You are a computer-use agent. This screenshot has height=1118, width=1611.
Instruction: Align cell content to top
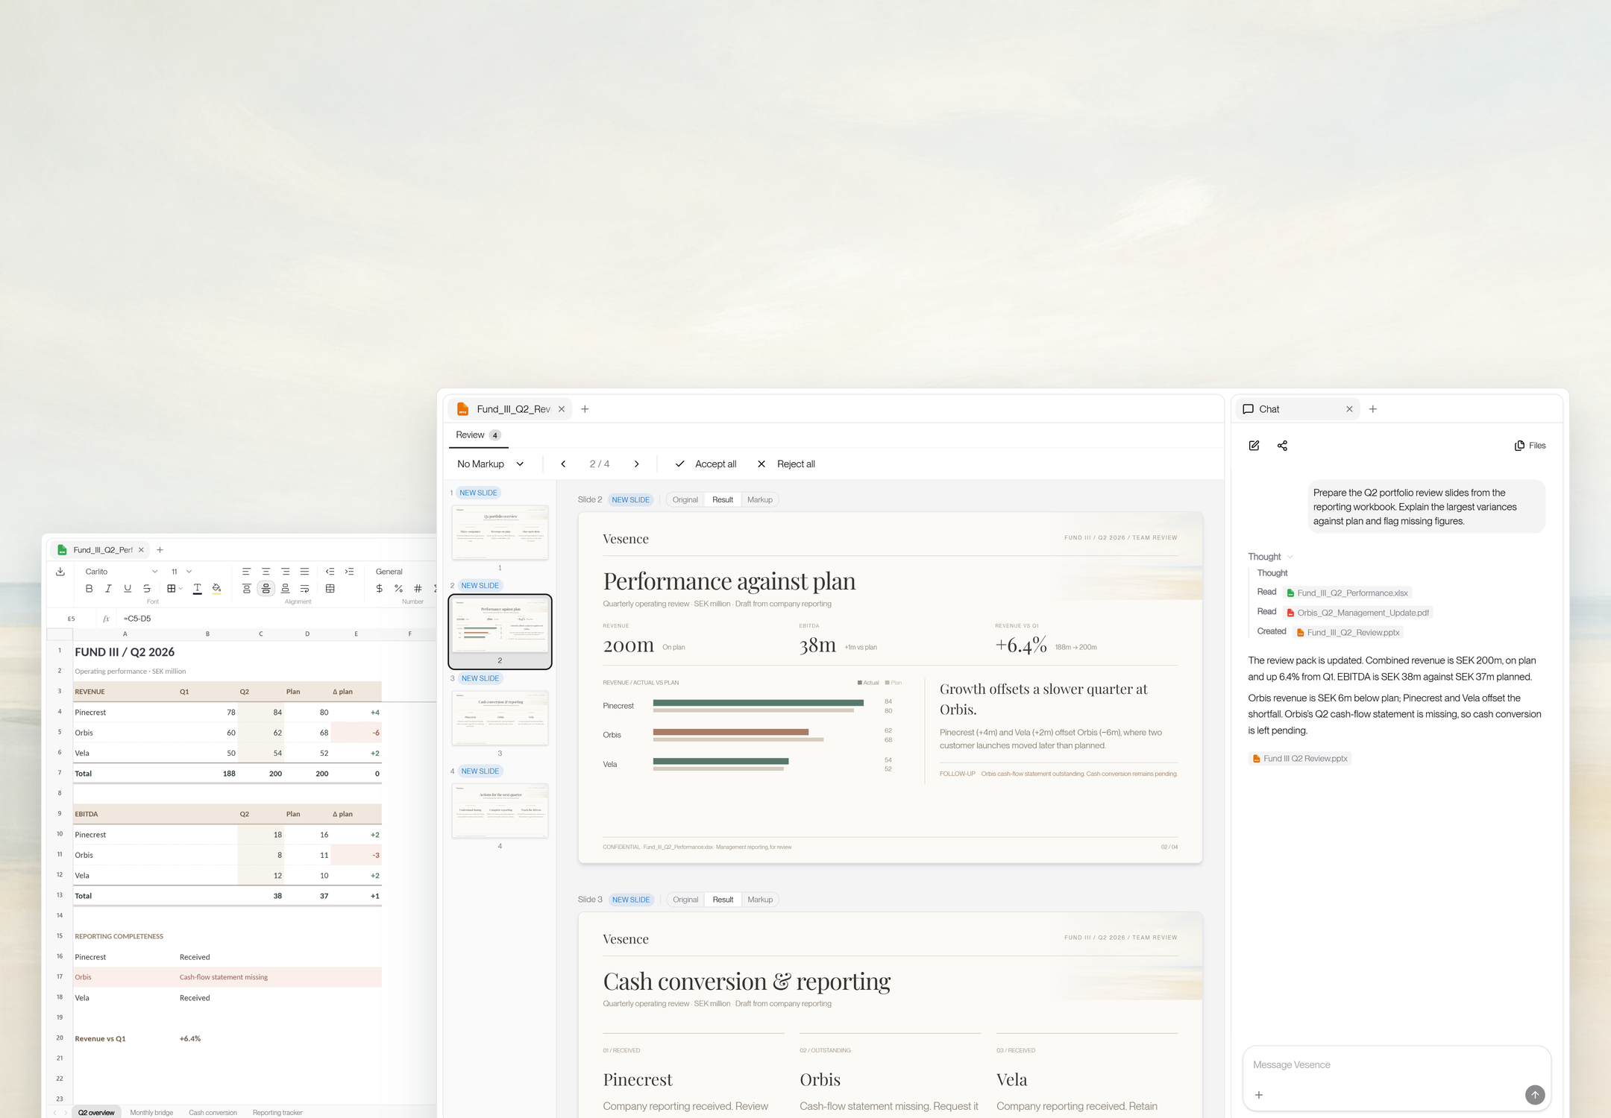(246, 589)
